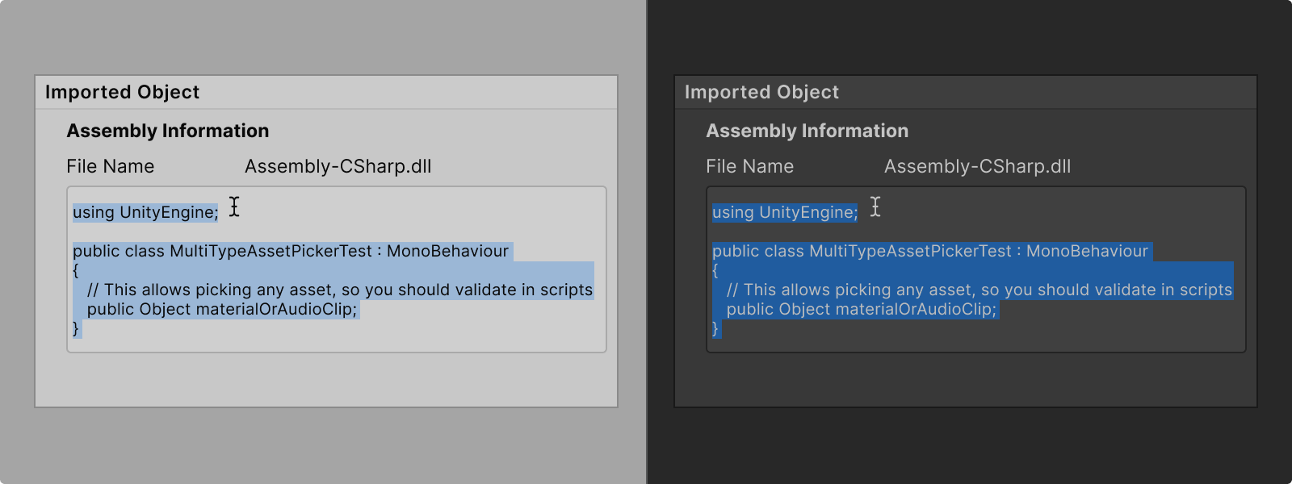Viewport: 1292px width, 484px height.
Task: Click 'Assembly-CSharp.dll' value in dark panel
Action: tap(977, 166)
